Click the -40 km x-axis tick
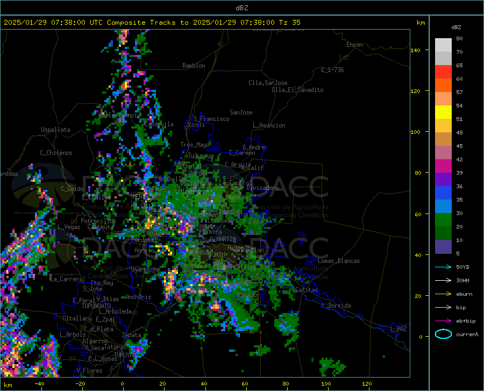This screenshot has width=484, height=391. (39, 384)
